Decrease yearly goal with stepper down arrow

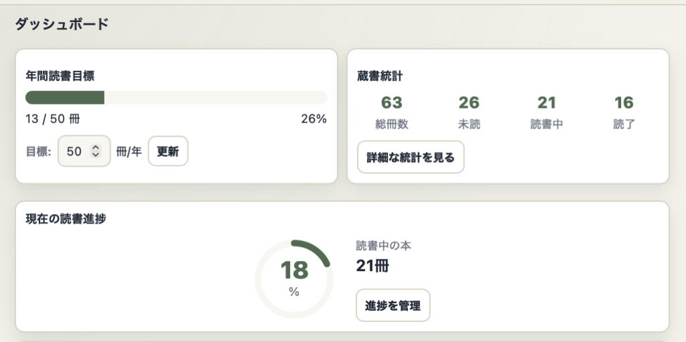pyautogui.click(x=95, y=155)
